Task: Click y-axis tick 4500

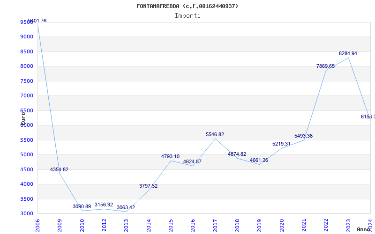Action: tap(27, 169)
